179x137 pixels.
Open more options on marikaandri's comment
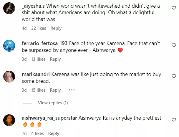click(72, 90)
